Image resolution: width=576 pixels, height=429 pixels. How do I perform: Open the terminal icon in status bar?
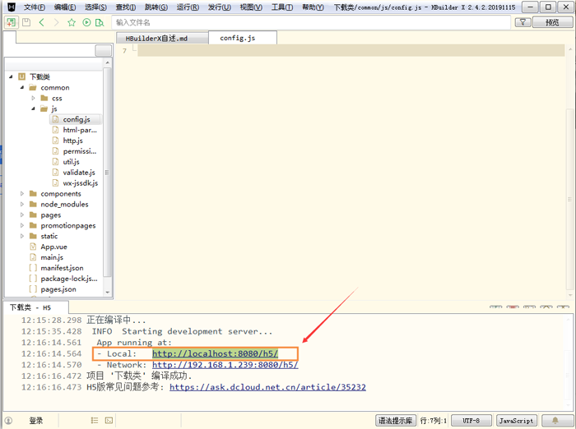click(x=109, y=421)
